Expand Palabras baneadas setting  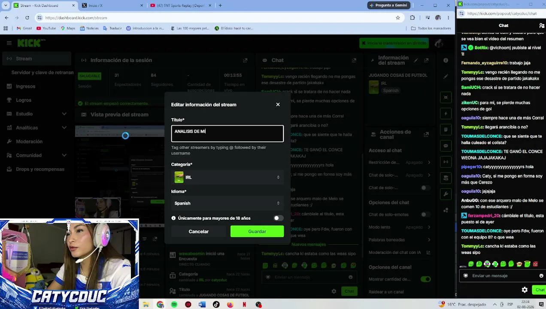[x=400, y=239]
